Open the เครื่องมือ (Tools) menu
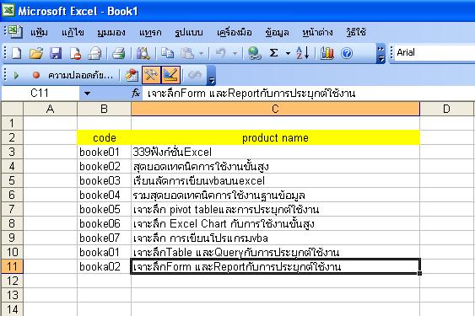 235,32
